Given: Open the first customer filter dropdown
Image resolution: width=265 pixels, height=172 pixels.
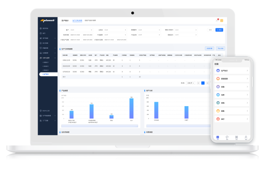Looking at the screenshot, I should click(x=81, y=30).
